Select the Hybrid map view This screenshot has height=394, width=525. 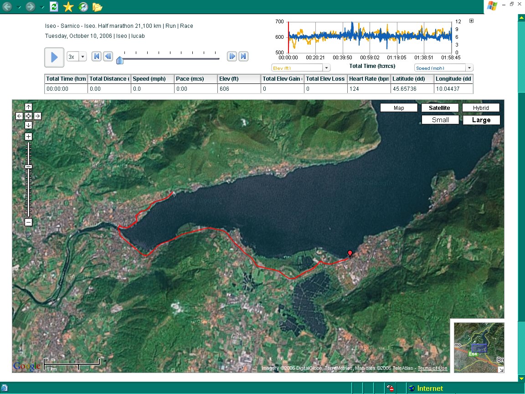click(481, 108)
